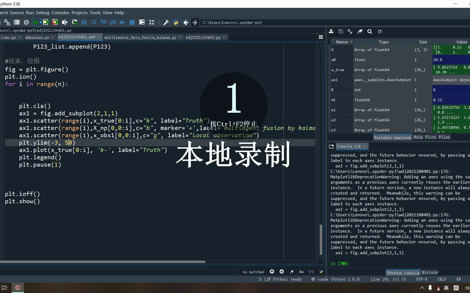This screenshot has width=470, height=293.
Task: Sort variables by clicking Name column arrow
Action: (x=351, y=42)
